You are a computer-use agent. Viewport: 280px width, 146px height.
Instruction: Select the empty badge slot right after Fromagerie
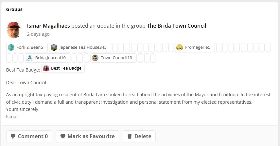(219, 47)
